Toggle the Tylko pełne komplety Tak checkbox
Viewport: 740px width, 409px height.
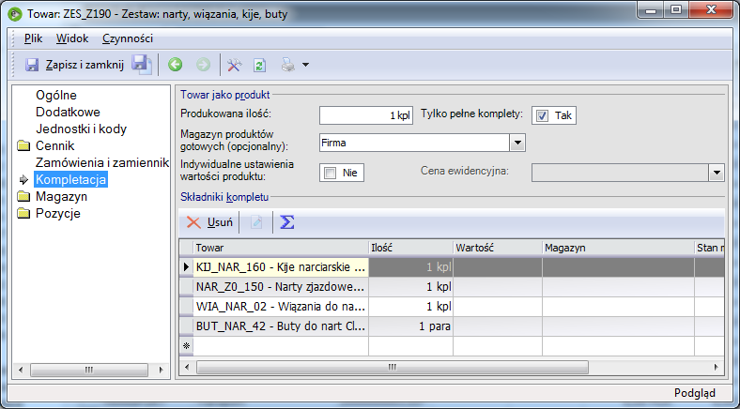pos(542,116)
